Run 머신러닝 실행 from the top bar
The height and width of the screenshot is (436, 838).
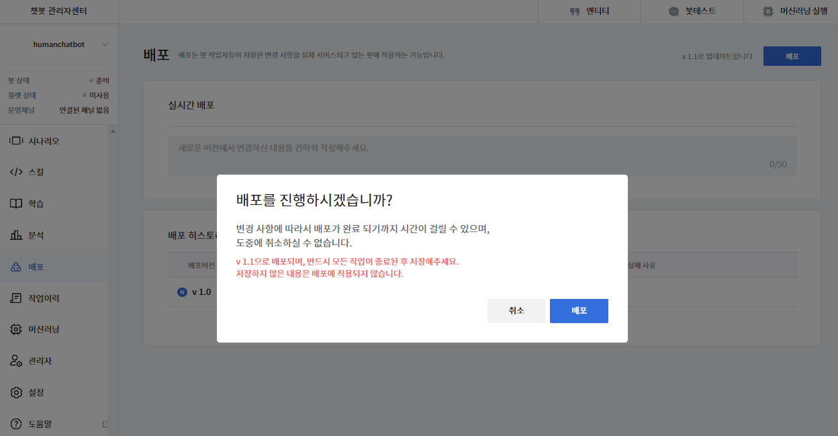[795, 11]
